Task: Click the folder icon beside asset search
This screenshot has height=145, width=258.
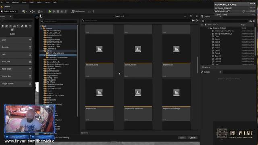Action: pos(193,21)
